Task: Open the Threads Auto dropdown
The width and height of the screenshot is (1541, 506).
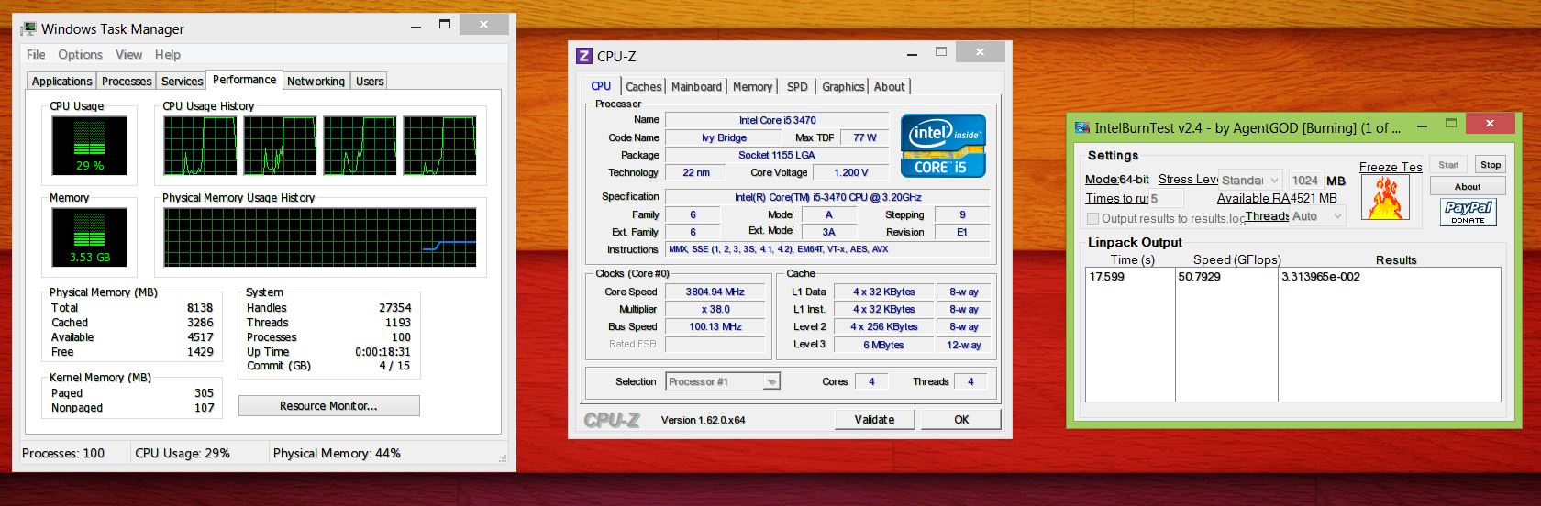Action: 1317,216
